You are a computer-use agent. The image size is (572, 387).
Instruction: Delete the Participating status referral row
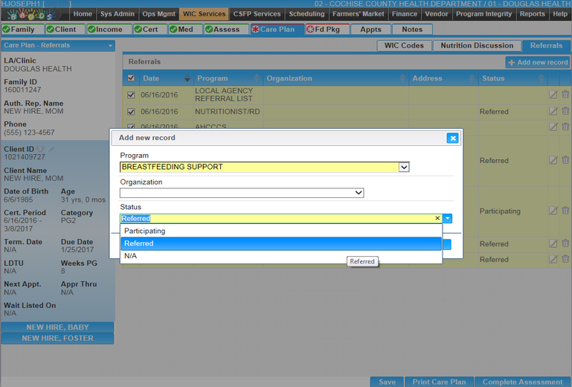565,211
